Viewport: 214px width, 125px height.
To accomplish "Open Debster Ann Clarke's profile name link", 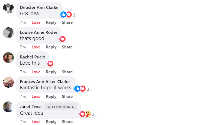I will [x=39, y=7].
